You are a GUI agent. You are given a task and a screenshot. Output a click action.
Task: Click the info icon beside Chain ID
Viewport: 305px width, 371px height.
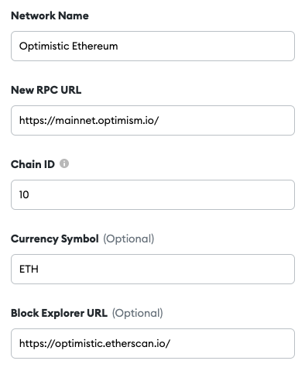coord(64,163)
